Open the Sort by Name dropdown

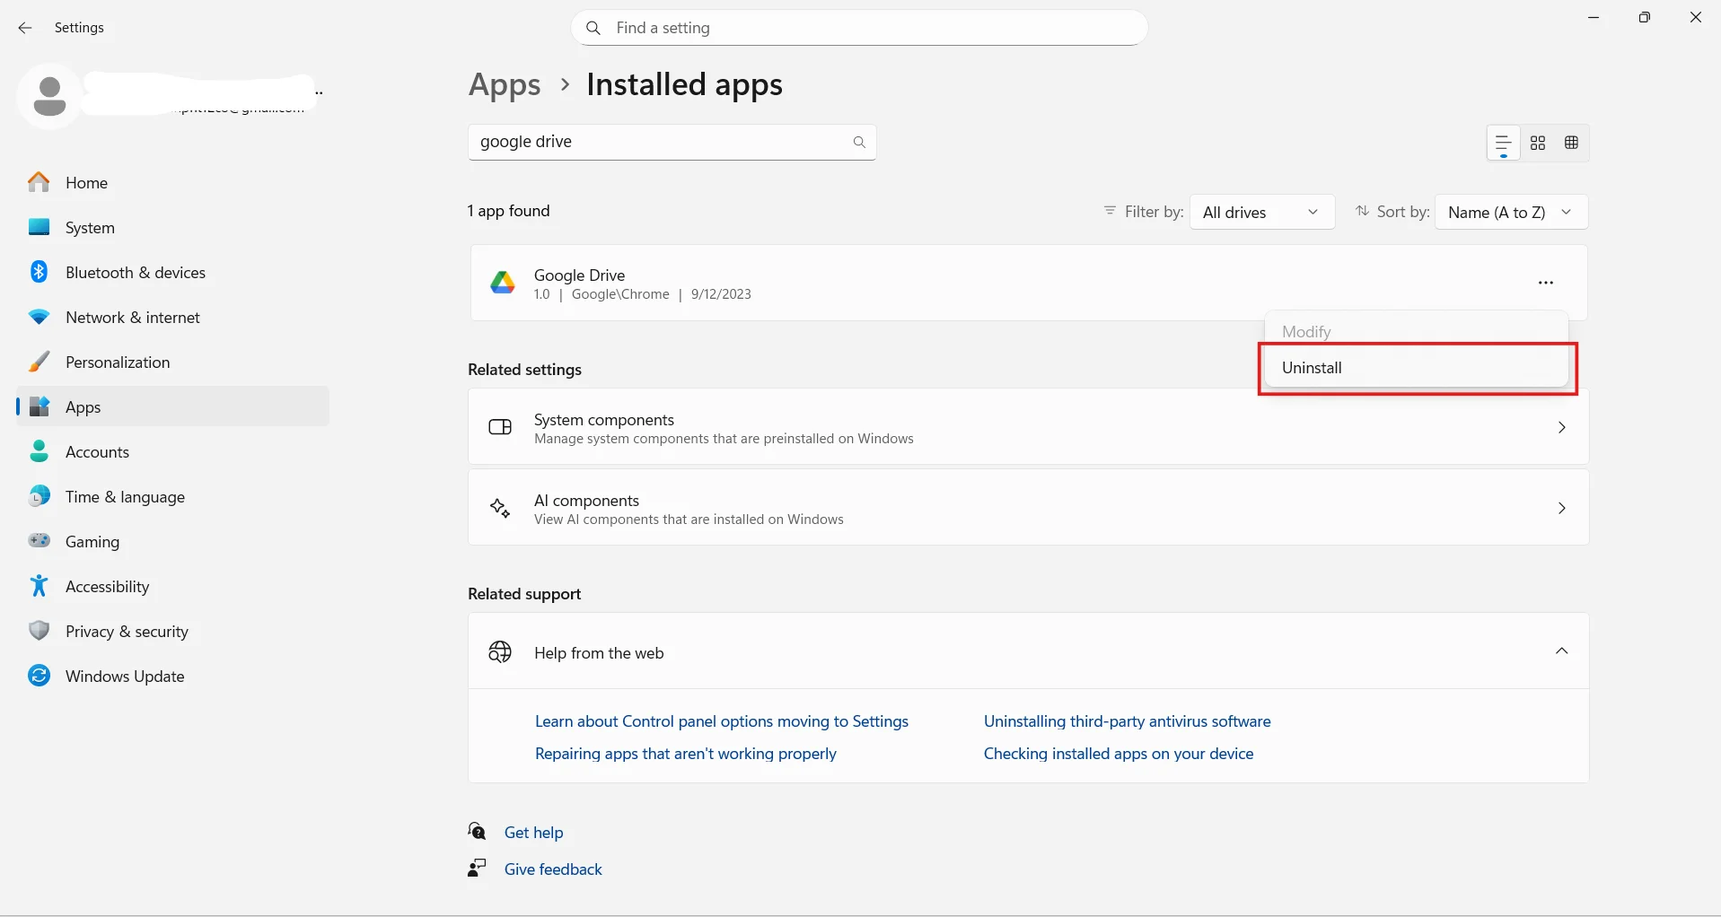1511,213
